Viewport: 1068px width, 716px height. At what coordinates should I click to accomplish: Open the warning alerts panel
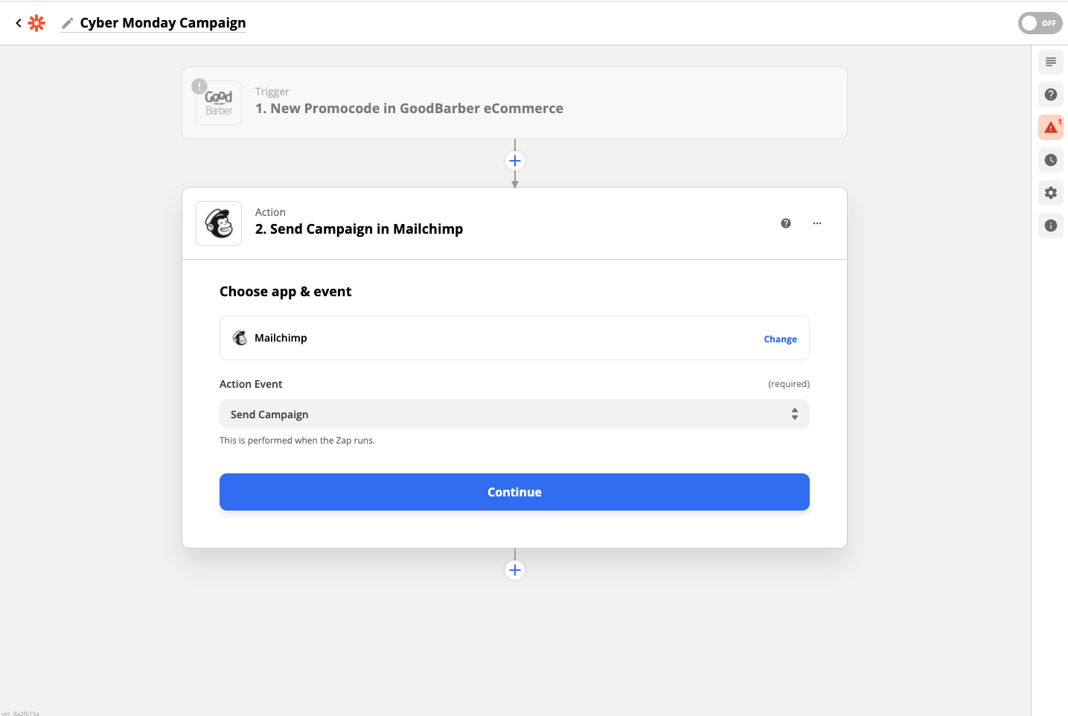(x=1050, y=127)
